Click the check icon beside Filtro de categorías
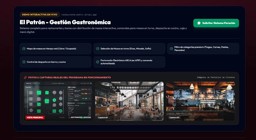Viewport: 256px width, 140px height. click(172, 48)
